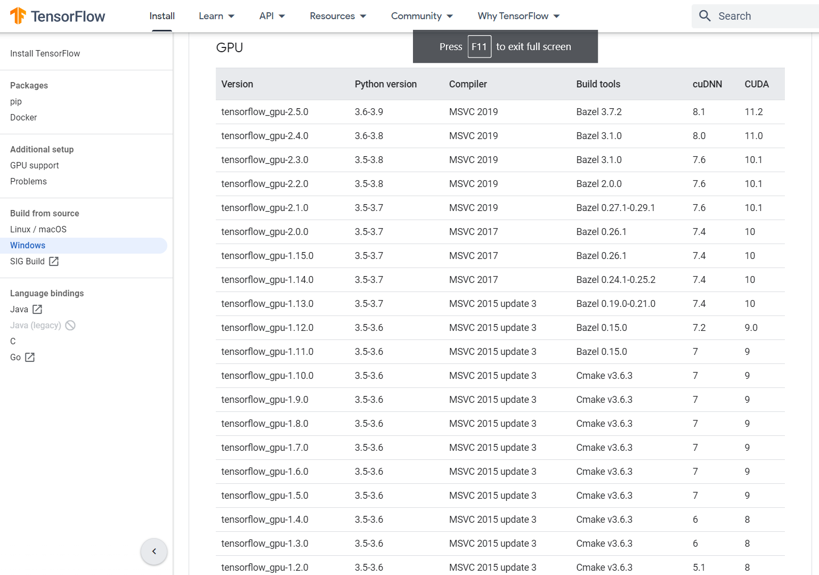This screenshot has width=819, height=575.
Task: Click the 5.1 cuDNN cell
Action: (699, 568)
